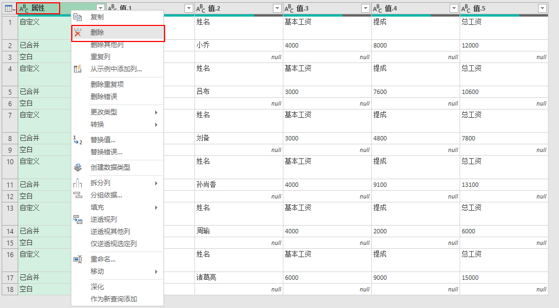Click the cell with value 12000
Viewport: 559px width, 308px height.
click(504, 45)
